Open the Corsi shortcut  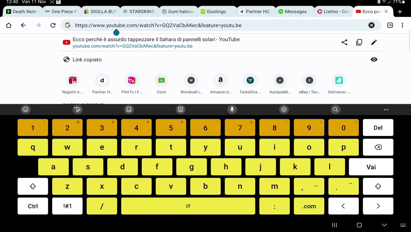tap(161, 84)
